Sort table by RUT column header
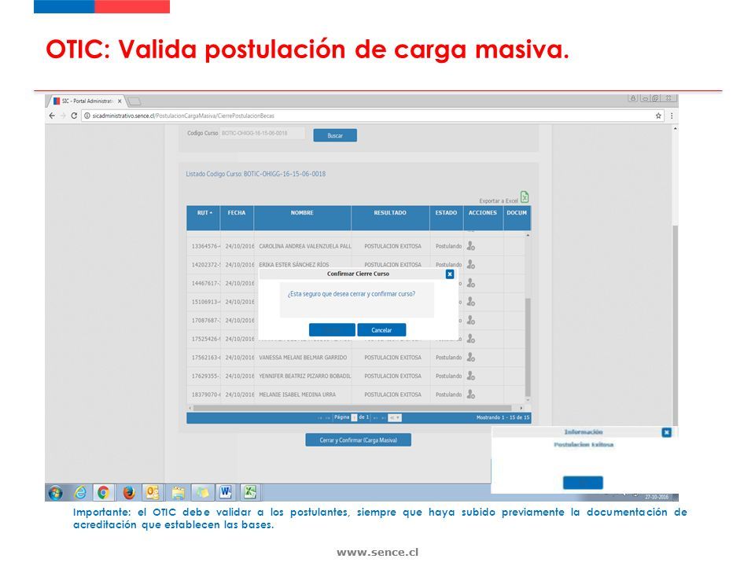Image resolution: width=755 pixels, height=566 pixels. (x=204, y=218)
